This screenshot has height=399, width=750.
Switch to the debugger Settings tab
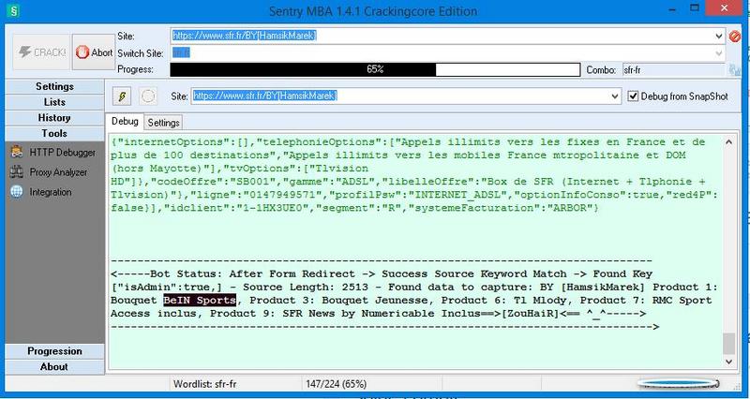click(163, 123)
